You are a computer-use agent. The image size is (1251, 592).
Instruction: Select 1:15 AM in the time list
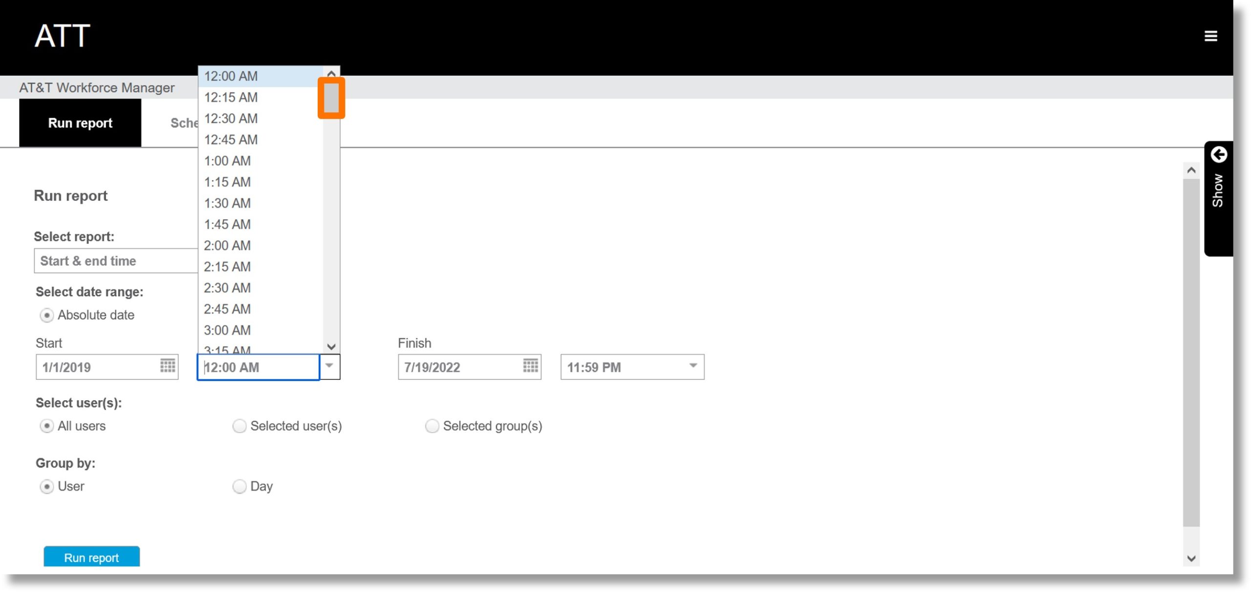pos(260,182)
